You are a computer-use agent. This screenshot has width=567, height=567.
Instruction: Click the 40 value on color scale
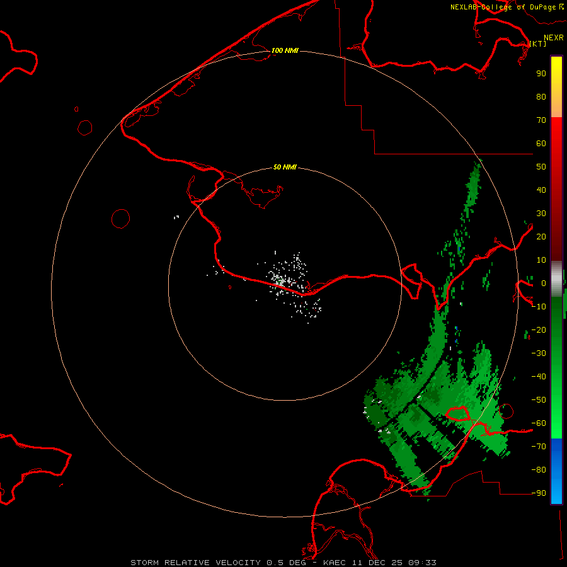click(x=541, y=190)
